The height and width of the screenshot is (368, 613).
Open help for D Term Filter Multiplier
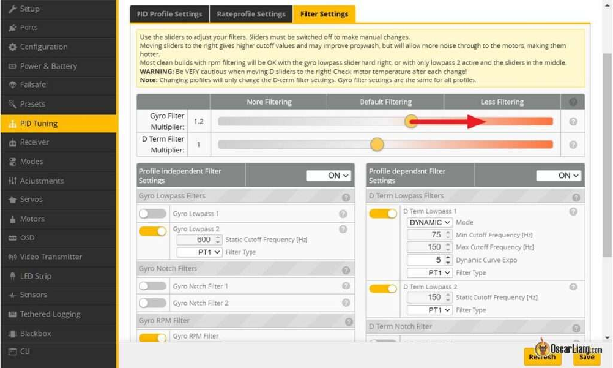[x=573, y=145]
